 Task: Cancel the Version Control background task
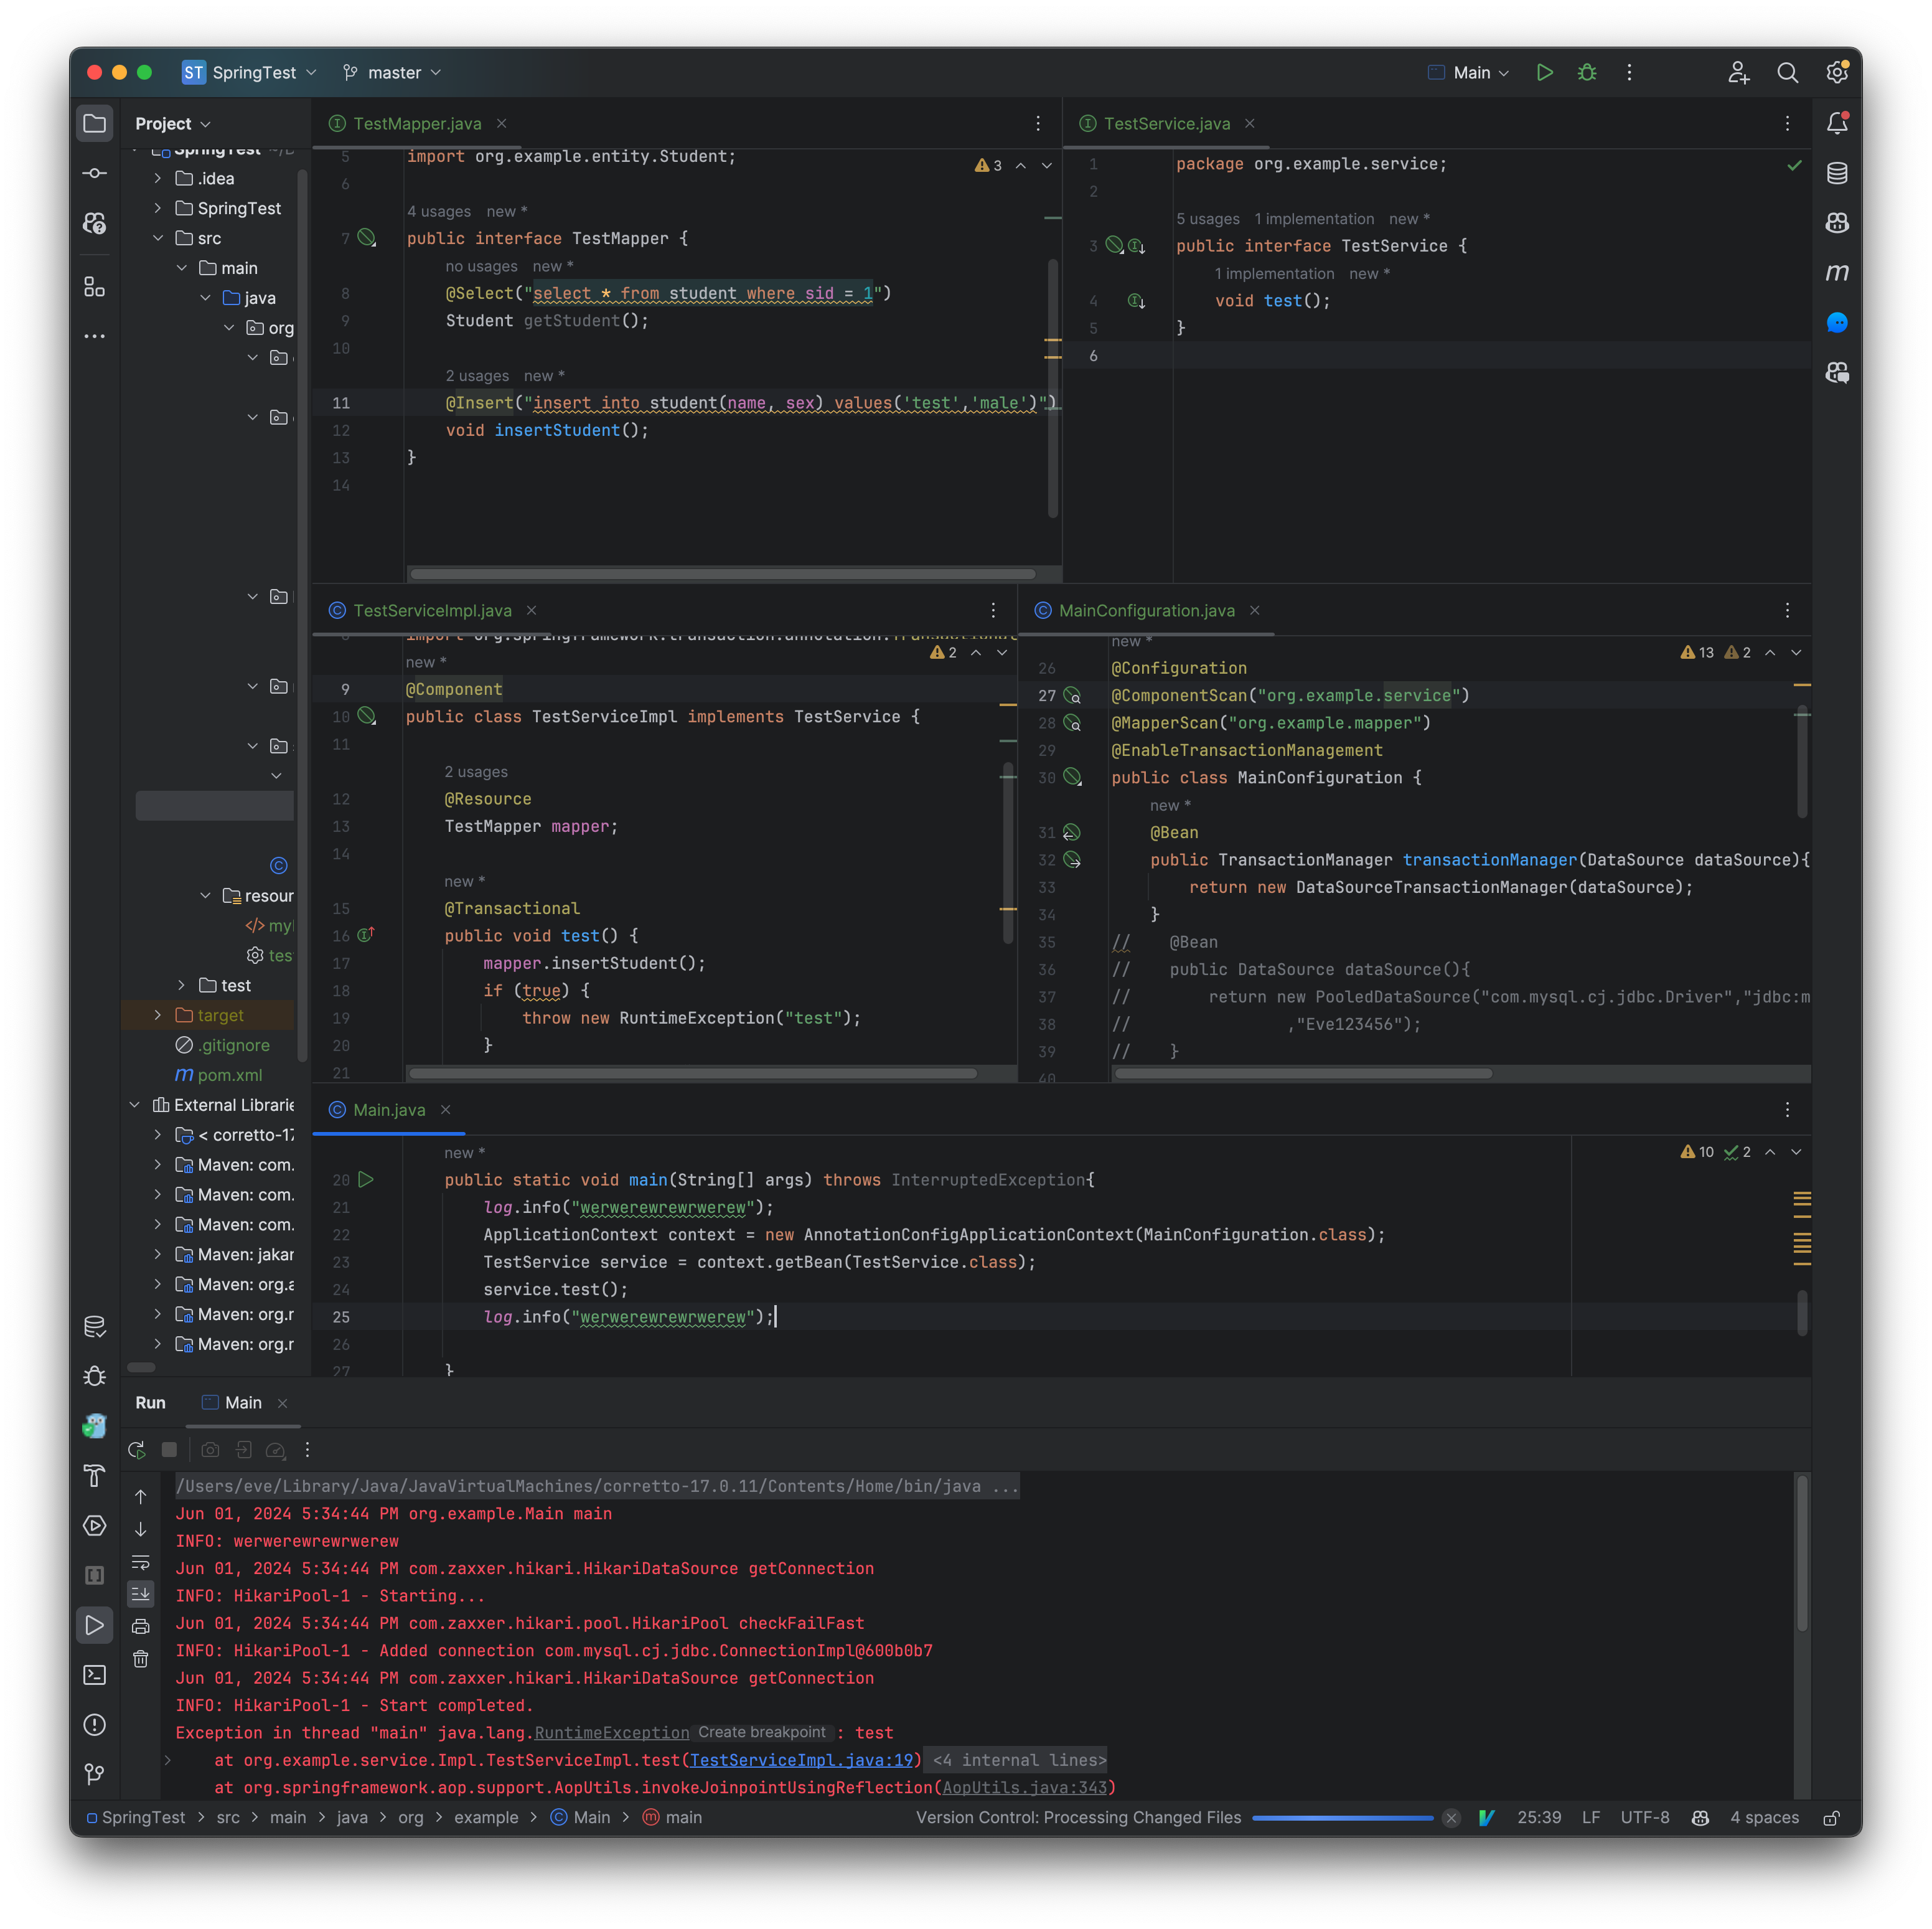[1451, 1818]
